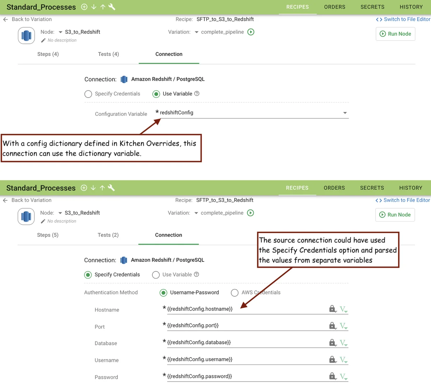
Task: Select the Username-Password authentication radio button
Action: click(163, 293)
